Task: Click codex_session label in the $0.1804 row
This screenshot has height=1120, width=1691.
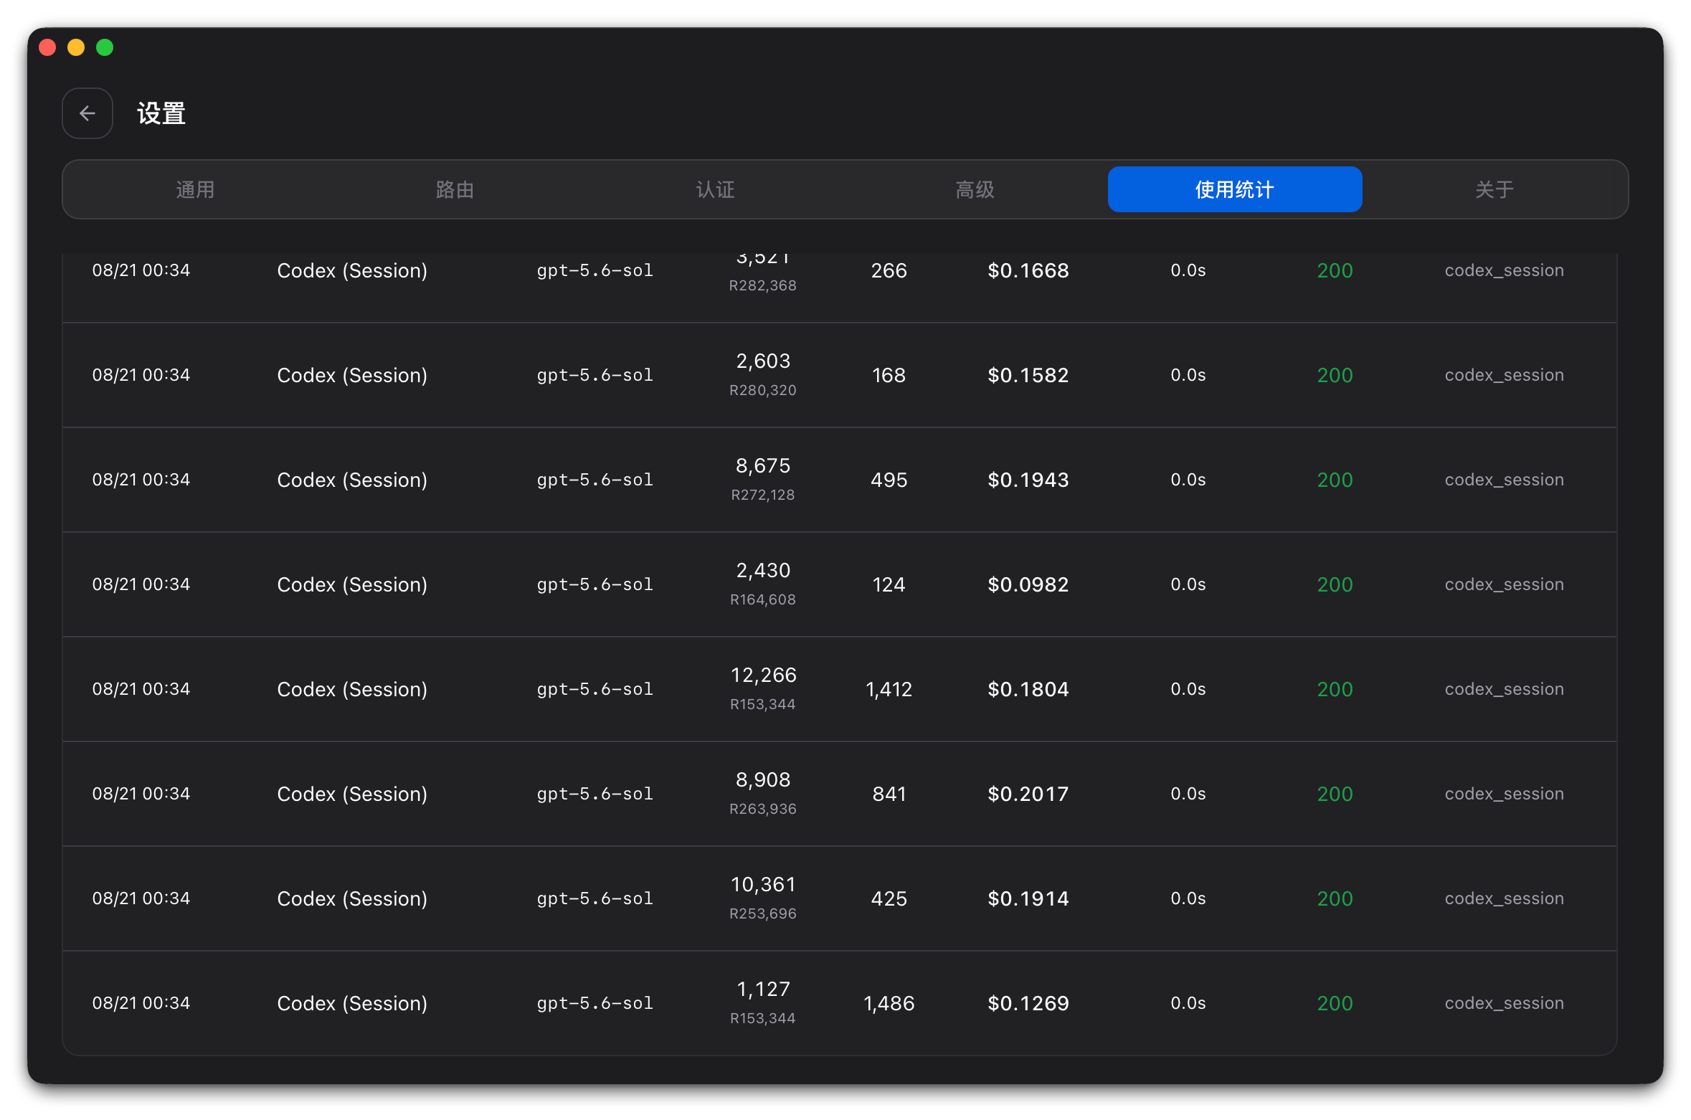Action: click(1504, 689)
